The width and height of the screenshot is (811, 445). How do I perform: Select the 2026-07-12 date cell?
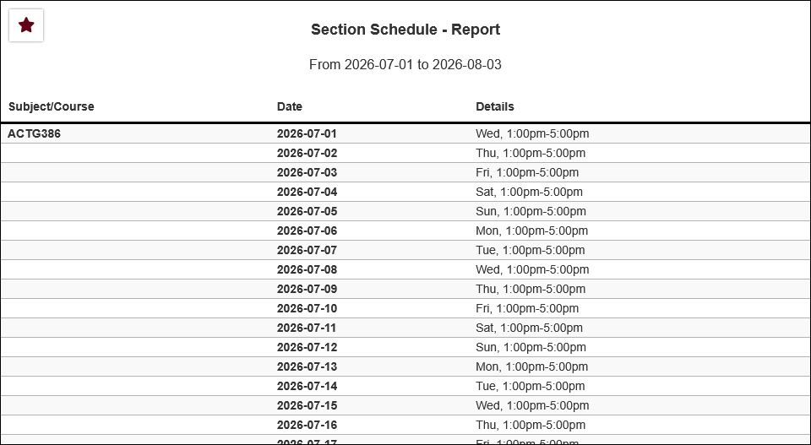pos(308,347)
